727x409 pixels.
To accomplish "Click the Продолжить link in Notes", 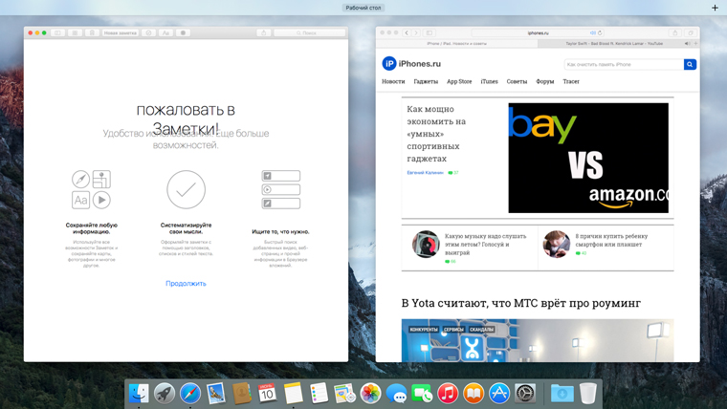I will (x=186, y=284).
